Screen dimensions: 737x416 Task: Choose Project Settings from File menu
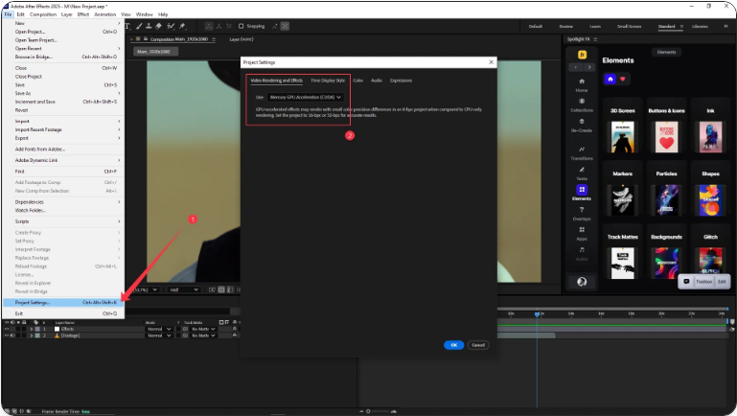pos(33,302)
